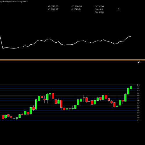Select the high value H: 266.35
The height and width of the screenshot is (145, 145).
click(x=77, y=6)
